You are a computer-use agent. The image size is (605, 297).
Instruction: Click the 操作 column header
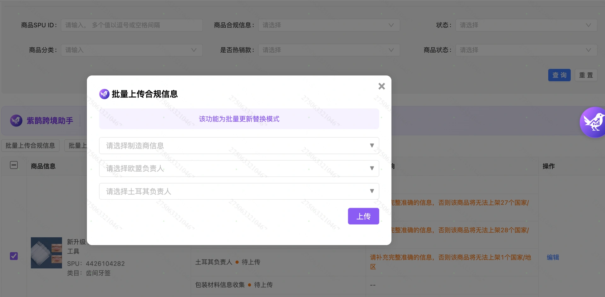(x=549, y=166)
